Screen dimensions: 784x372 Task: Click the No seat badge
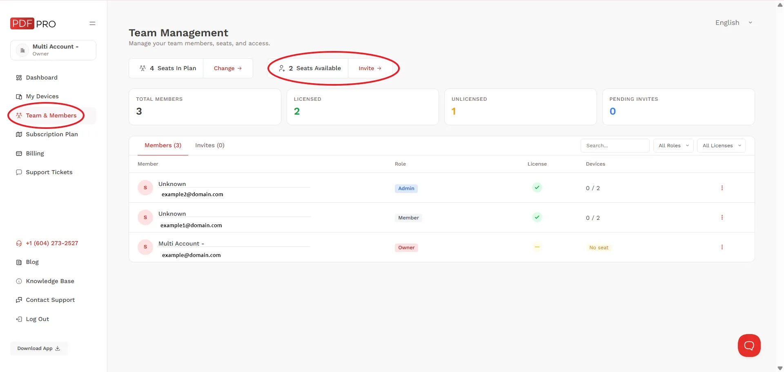coord(599,248)
